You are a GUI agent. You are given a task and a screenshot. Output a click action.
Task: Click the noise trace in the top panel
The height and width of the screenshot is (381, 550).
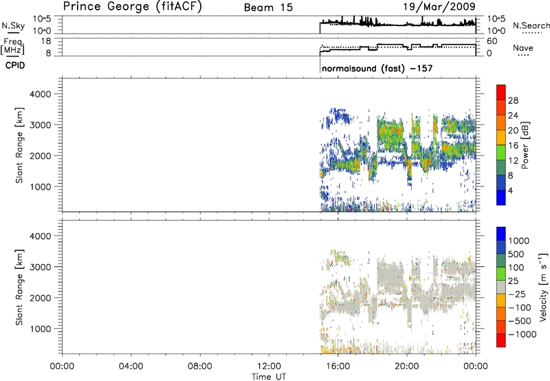(x=397, y=23)
